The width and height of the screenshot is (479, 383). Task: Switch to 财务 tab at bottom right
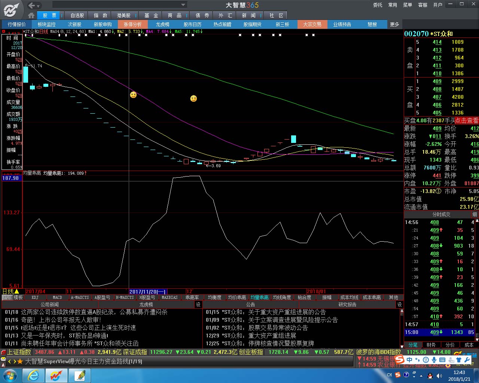[431, 344]
